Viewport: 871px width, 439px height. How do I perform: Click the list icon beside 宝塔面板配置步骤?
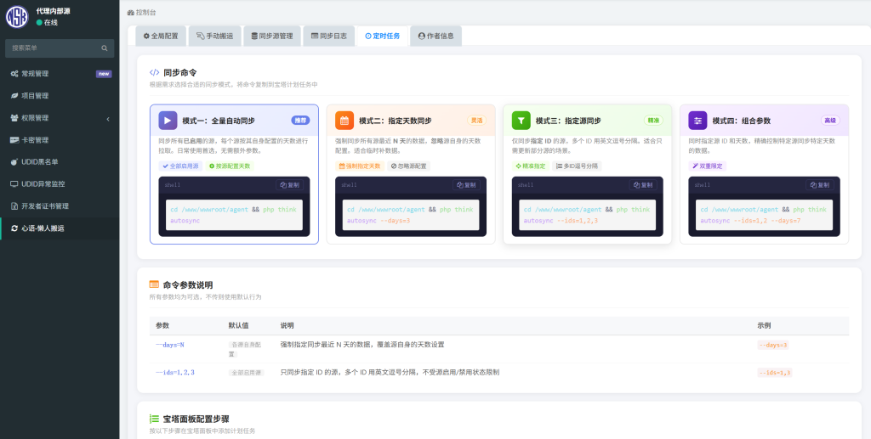155,419
